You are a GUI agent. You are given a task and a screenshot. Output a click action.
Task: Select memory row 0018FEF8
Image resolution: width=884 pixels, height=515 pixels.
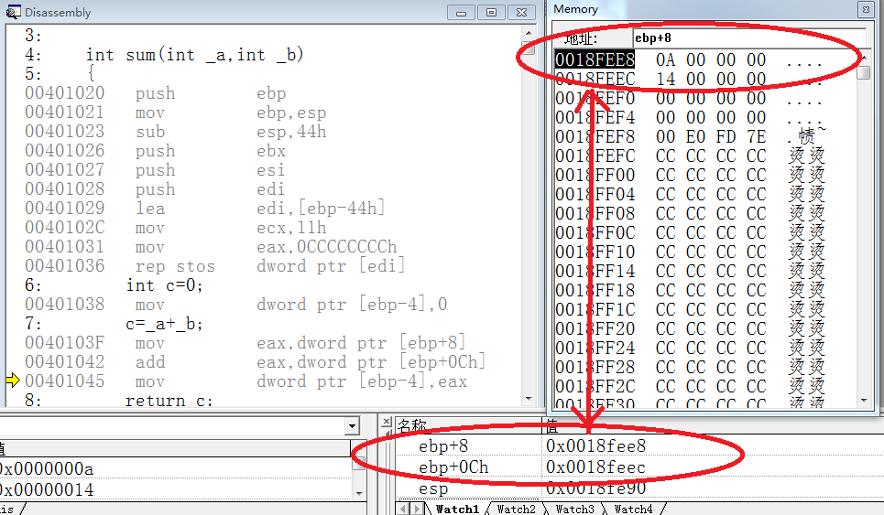[x=689, y=137]
